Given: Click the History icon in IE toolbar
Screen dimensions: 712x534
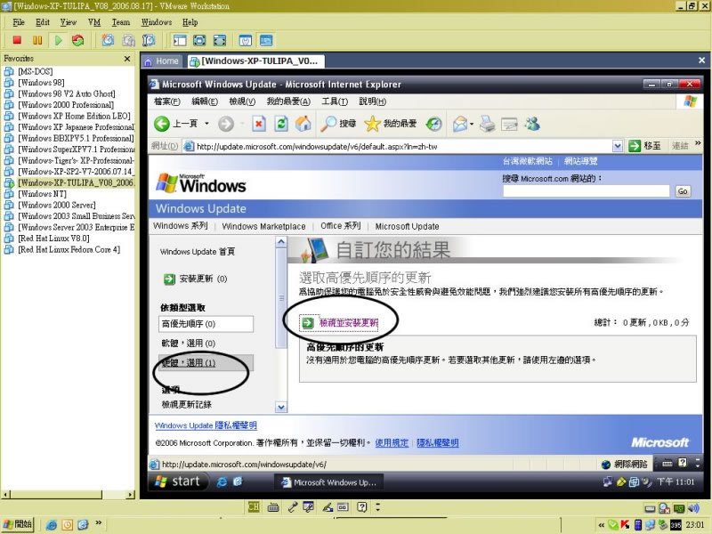Looking at the screenshot, I should pos(434,124).
